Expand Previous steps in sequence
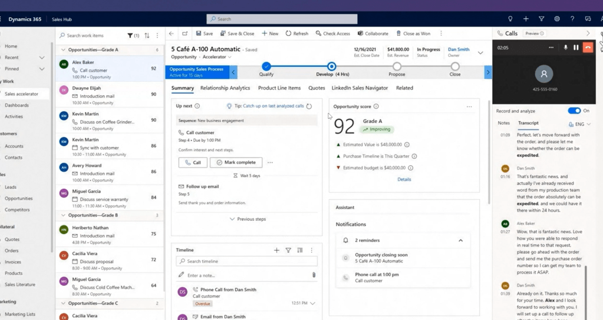Image resolution: width=603 pixels, height=320 pixels. [248, 219]
